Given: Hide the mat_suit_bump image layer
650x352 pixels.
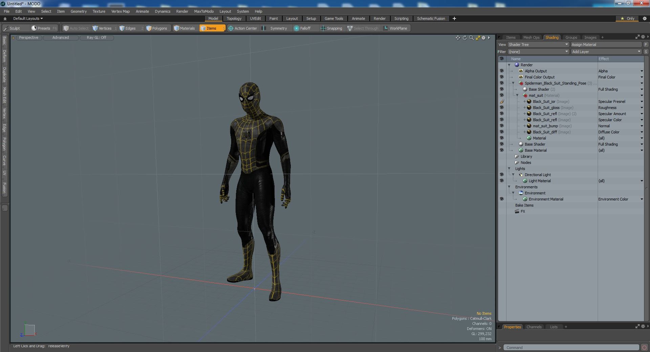Looking at the screenshot, I should tap(502, 126).
